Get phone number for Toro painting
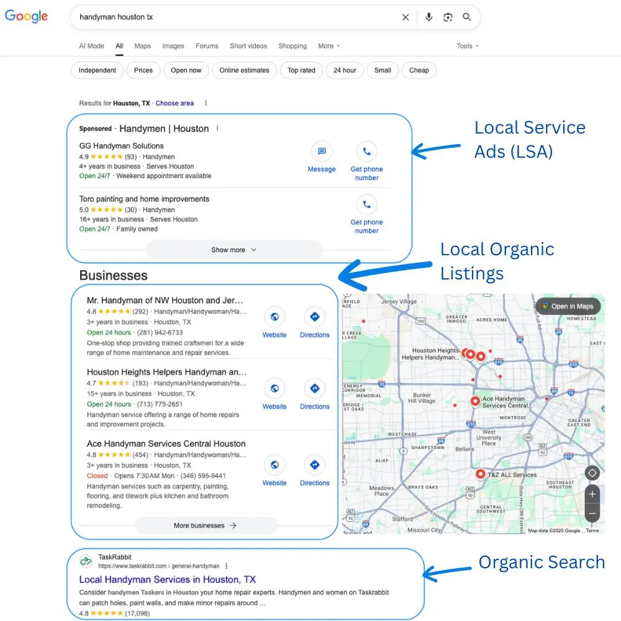This screenshot has height=621, width=621. click(366, 205)
